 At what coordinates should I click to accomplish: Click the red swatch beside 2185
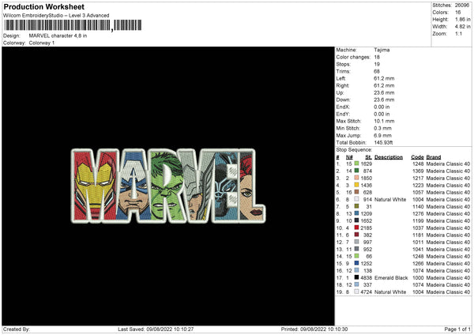point(357,228)
